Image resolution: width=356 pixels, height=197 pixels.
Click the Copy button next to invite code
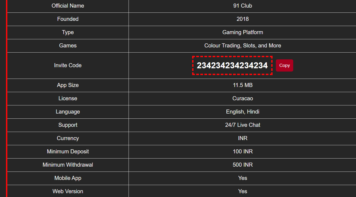pyautogui.click(x=285, y=65)
